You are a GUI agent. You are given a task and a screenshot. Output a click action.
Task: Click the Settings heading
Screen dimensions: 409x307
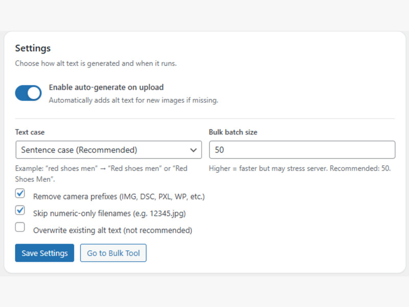click(33, 48)
